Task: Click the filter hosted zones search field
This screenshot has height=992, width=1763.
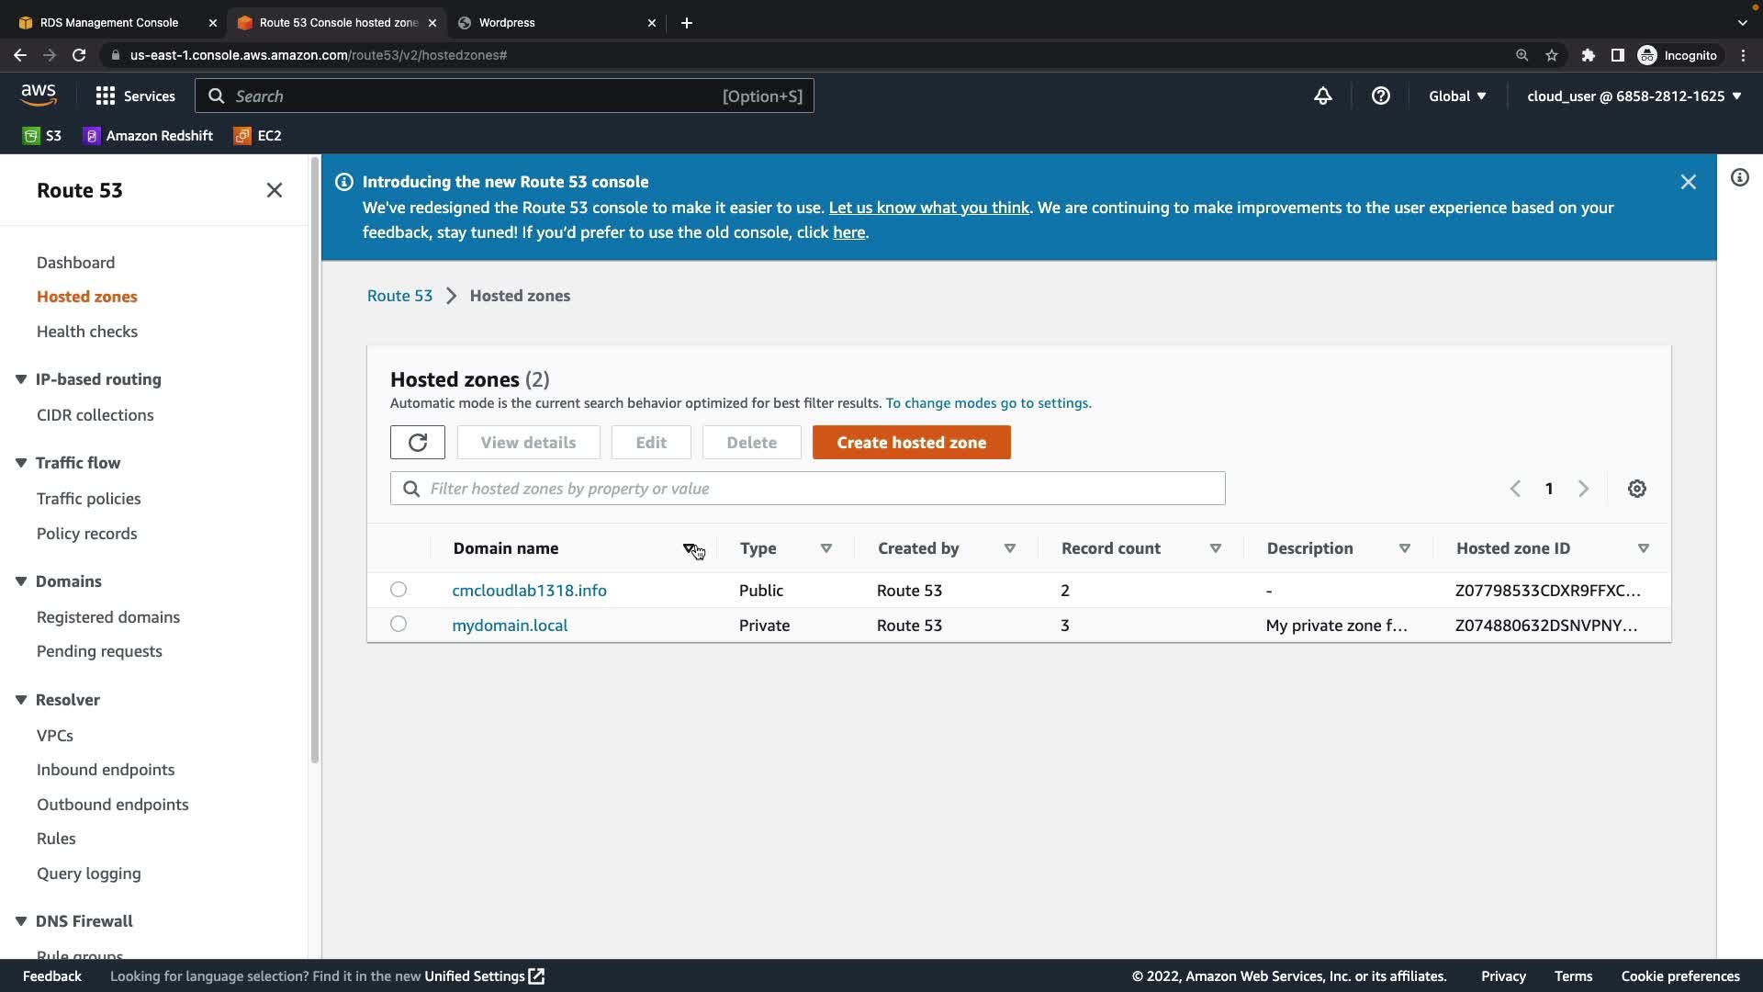Action: tap(808, 489)
